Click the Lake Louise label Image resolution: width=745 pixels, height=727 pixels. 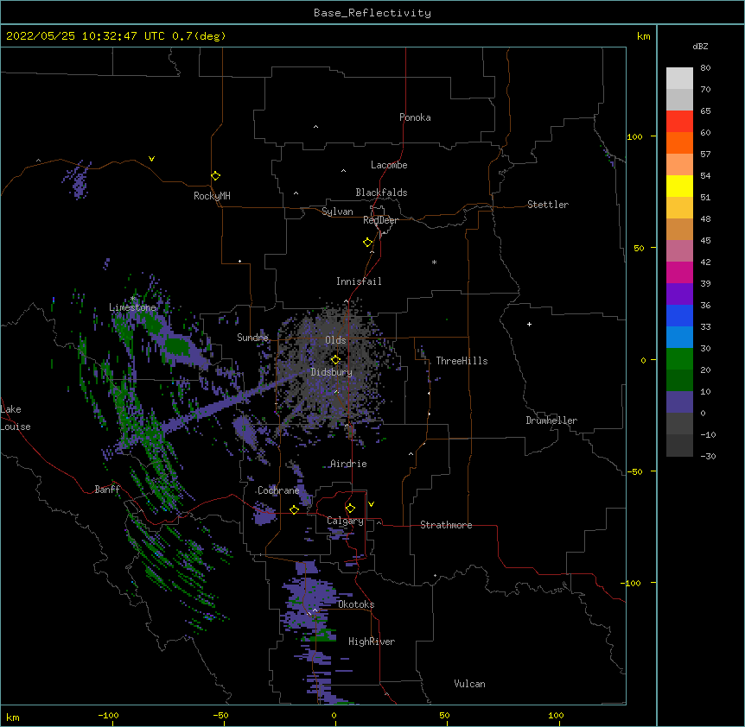16,418
